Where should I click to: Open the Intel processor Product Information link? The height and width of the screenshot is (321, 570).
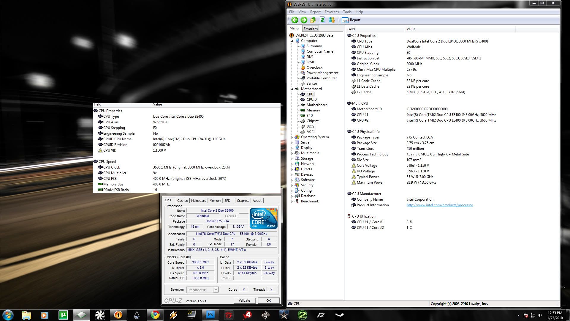pos(439,205)
